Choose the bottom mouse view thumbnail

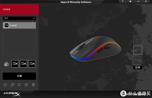(x=138, y=60)
